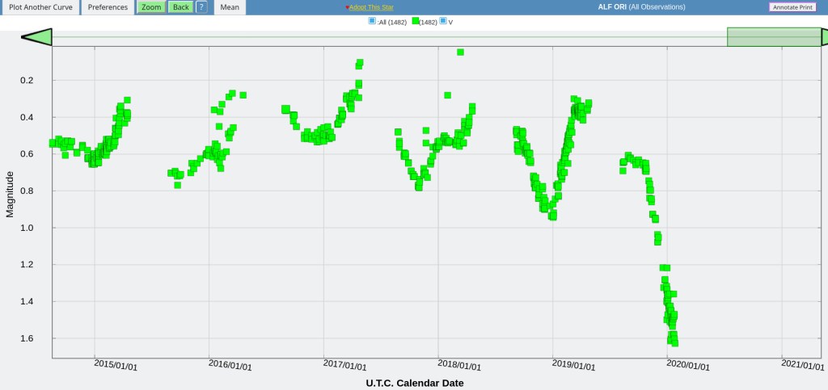The width and height of the screenshot is (828, 390).
Task: Select the Mean tab
Action: click(x=230, y=7)
